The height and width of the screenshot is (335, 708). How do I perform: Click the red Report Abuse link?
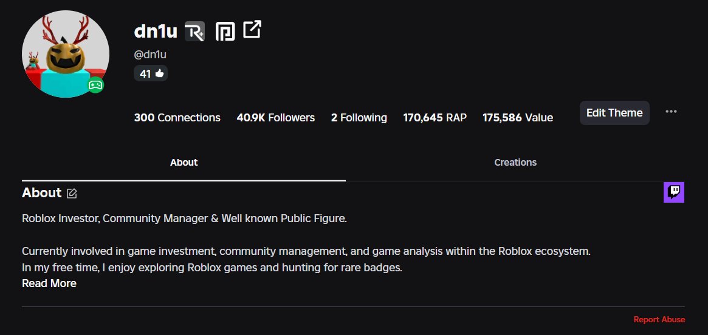659,319
